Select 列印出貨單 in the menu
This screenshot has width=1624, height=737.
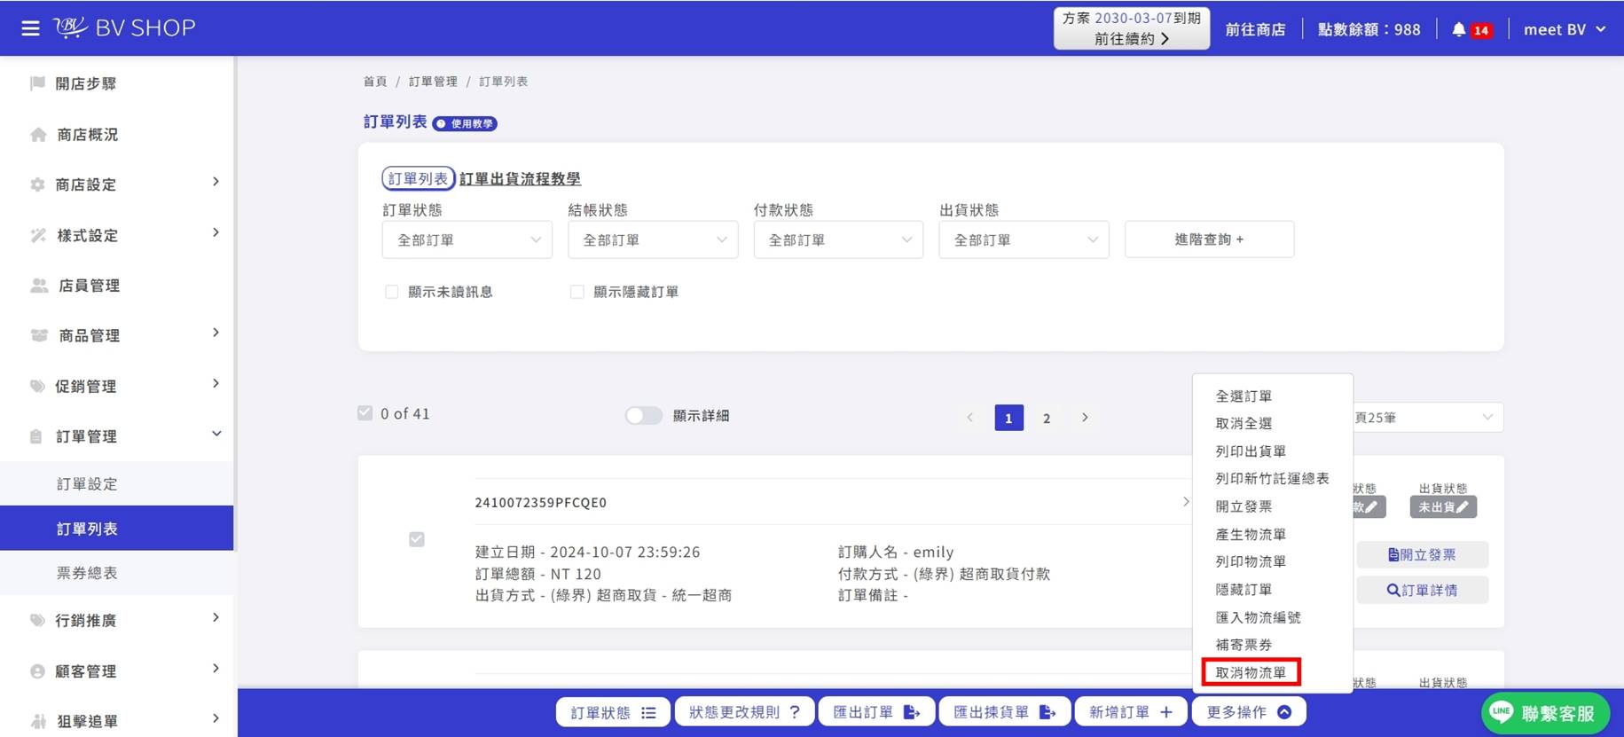tap(1251, 451)
